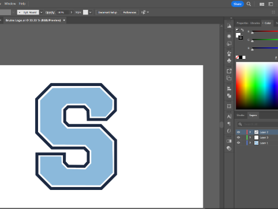Toggle visibility of Layer 3
This screenshot has height=209, width=278.
coord(238,137)
